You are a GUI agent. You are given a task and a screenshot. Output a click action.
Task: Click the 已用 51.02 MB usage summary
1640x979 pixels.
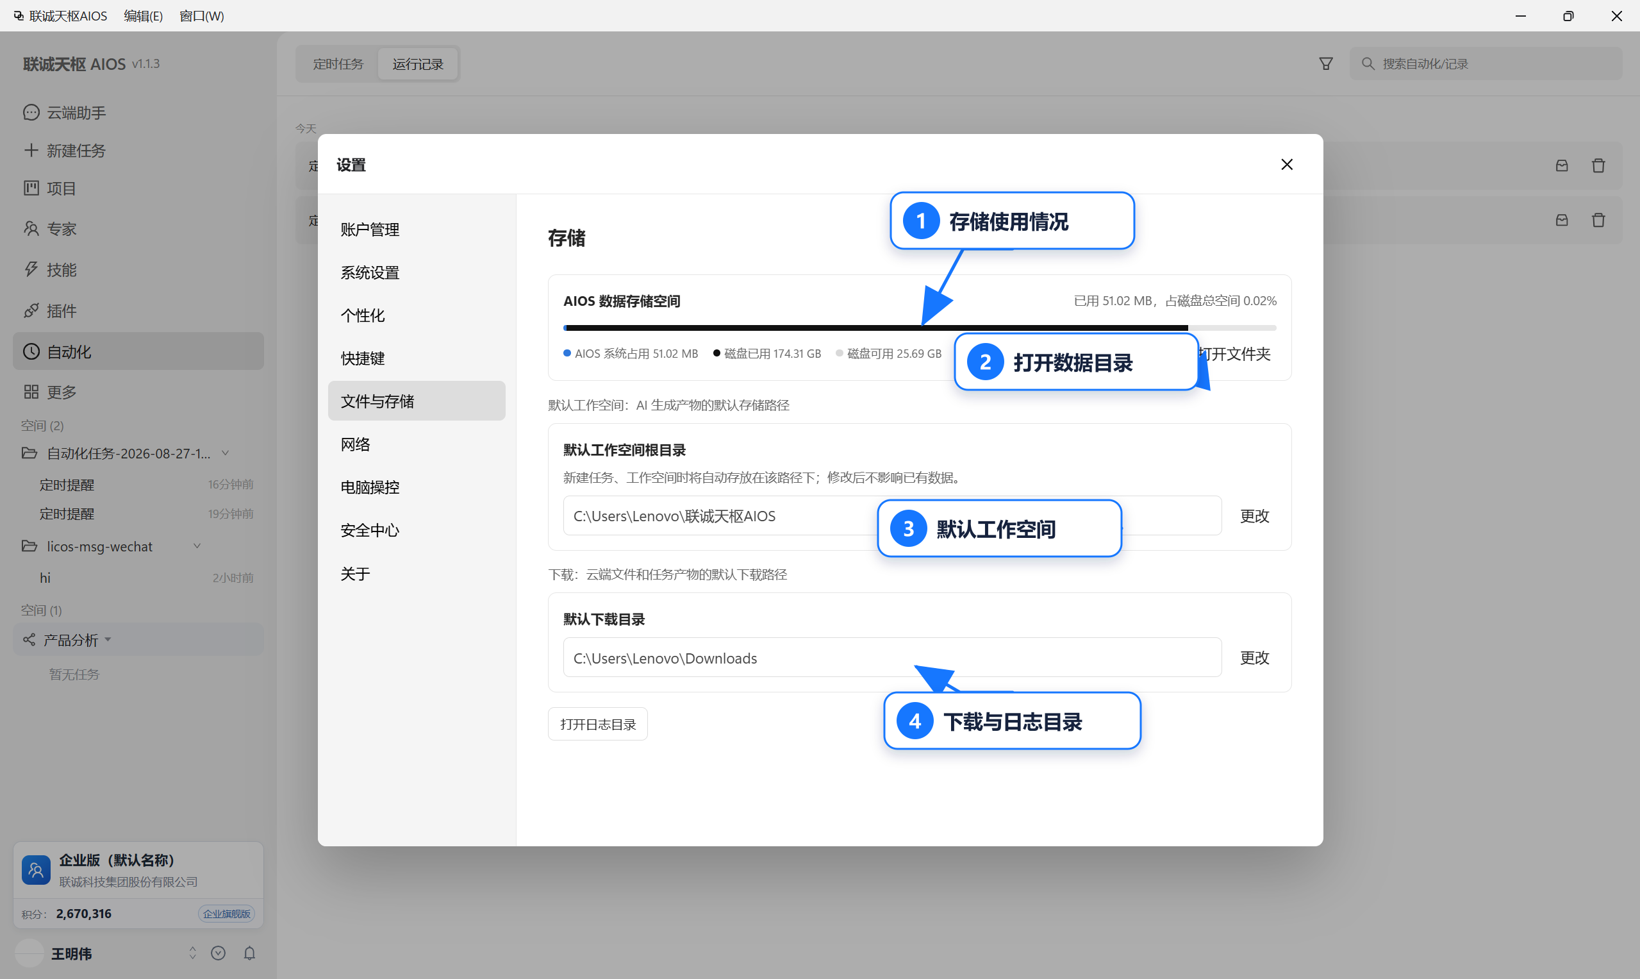point(1175,301)
